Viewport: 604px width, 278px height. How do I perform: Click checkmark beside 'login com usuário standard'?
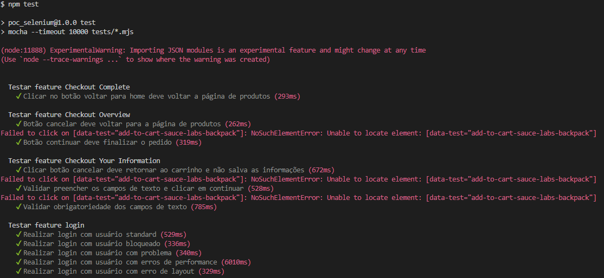pos(18,234)
